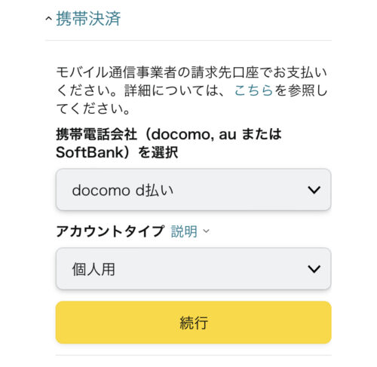This screenshot has width=377, height=367.
Task: Expand the small chevron next to 説明
Action: 206,231
